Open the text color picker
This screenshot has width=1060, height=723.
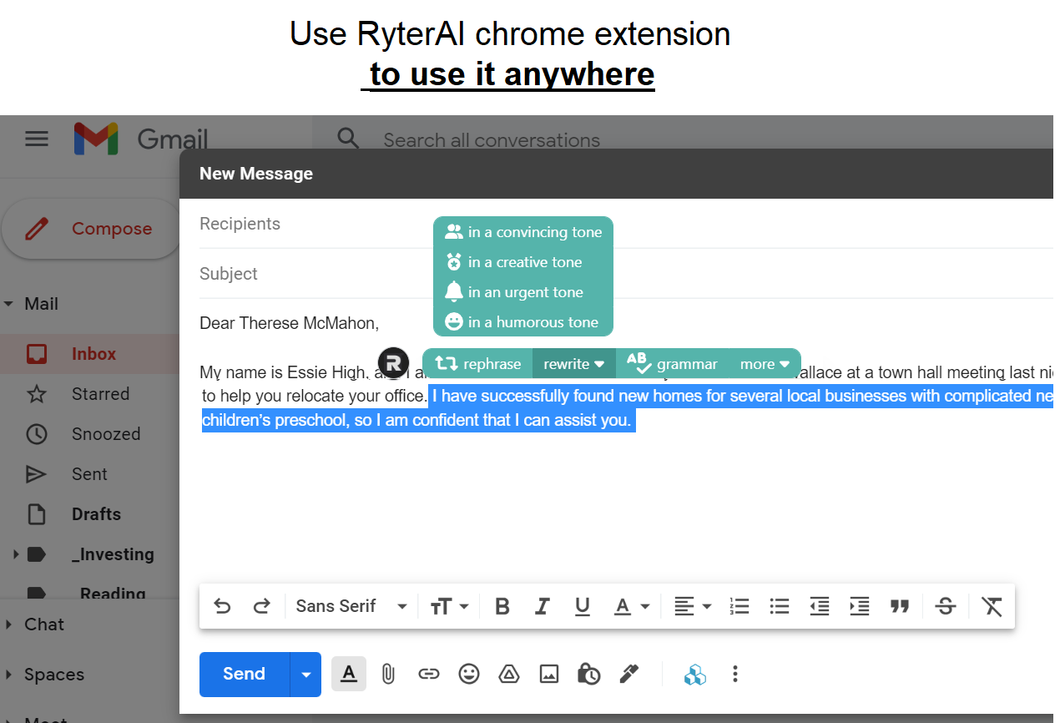click(632, 606)
